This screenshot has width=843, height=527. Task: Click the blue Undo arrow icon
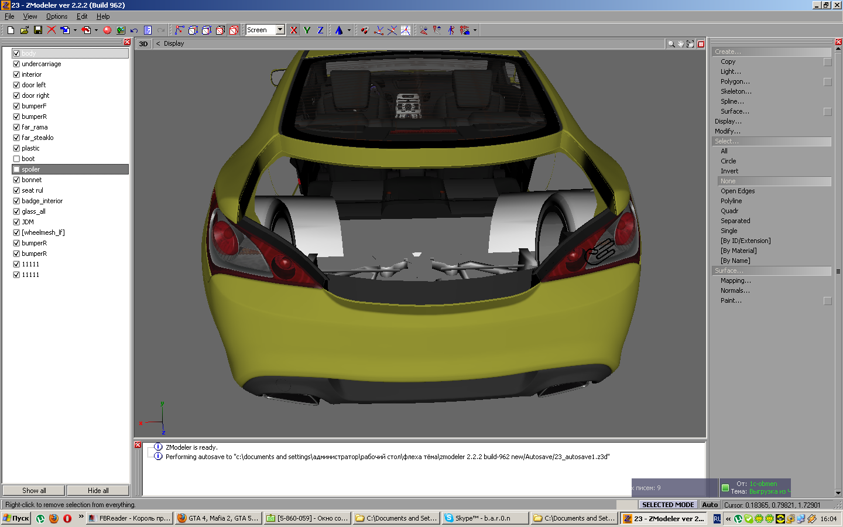click(134, 30)
